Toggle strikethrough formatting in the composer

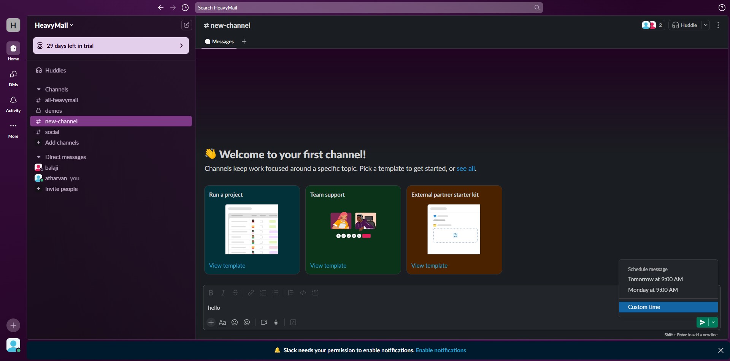[x=235, y=293]
